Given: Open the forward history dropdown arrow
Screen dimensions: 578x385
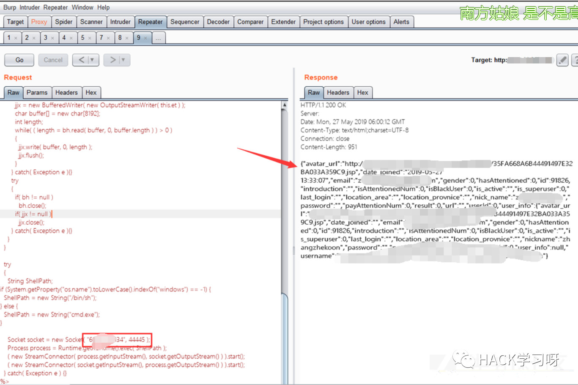Looking at the screenshot, I should 124,60.
